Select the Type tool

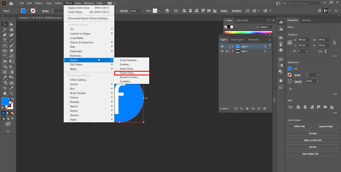coord(5,40)
